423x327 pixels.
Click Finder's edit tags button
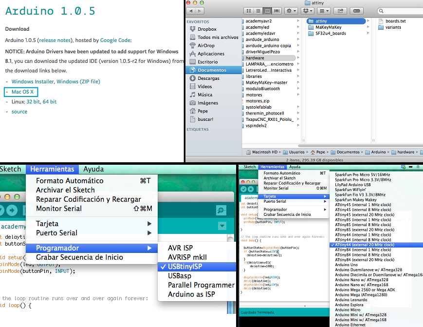[356, 11]
